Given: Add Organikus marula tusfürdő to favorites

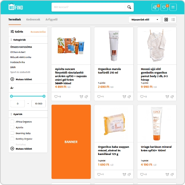Looking at the screenshot, I should (99, 96).
